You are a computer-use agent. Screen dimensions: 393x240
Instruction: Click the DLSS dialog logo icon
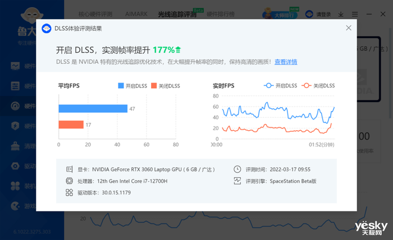pos(47,29)
